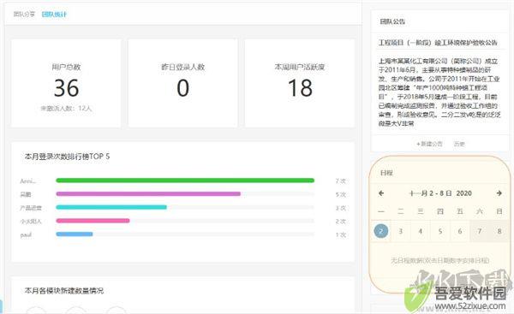The height and width of the screenshot is (314, 514).
Task: Click the 日程 panel heading
Action: [x=386, y=173]
